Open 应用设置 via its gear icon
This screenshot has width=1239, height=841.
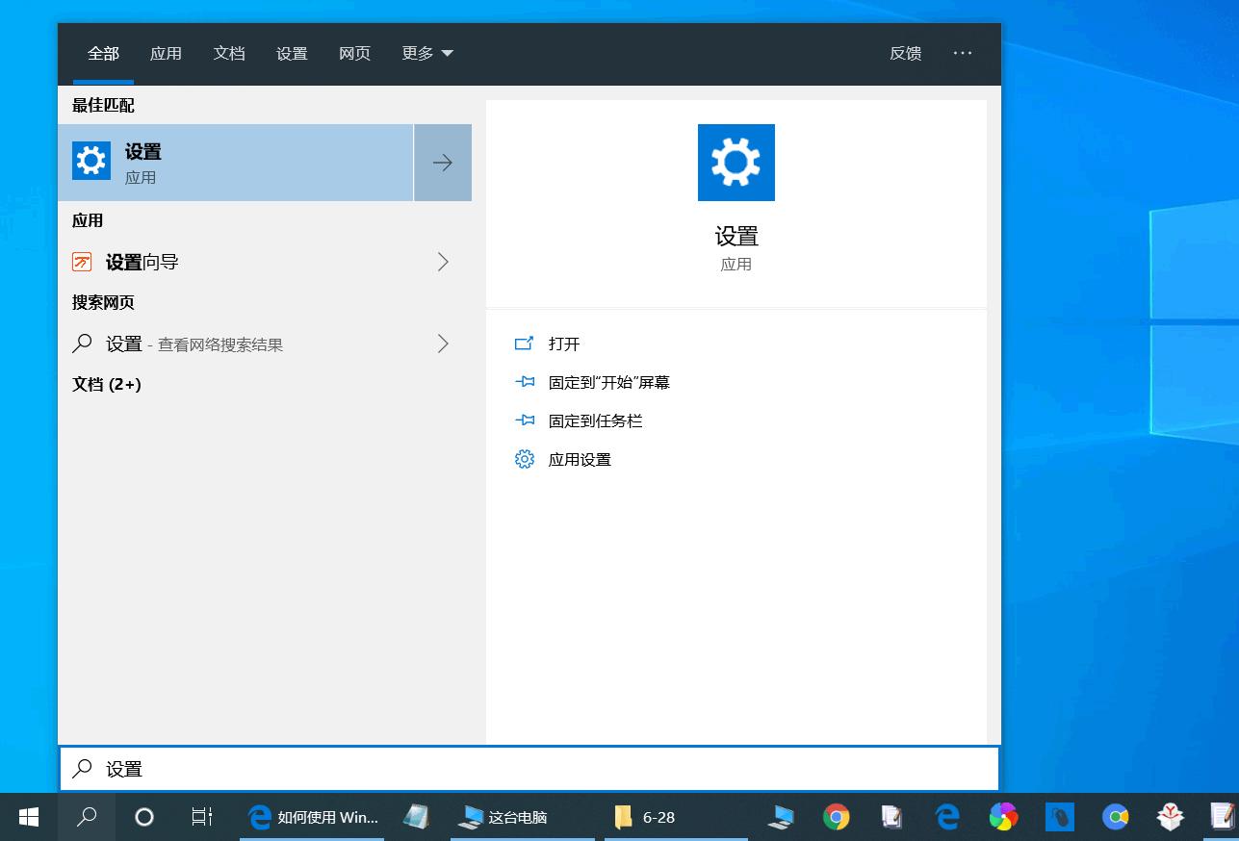click(524, 459)
